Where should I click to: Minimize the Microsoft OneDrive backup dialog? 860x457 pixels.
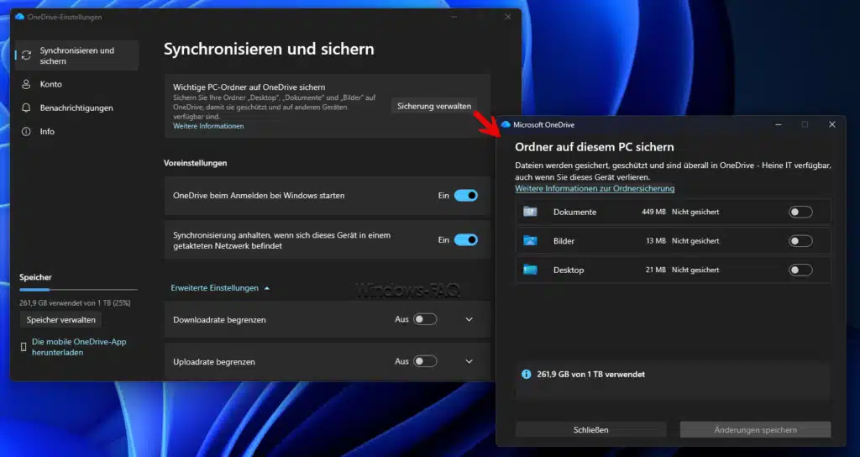[778, 124]
